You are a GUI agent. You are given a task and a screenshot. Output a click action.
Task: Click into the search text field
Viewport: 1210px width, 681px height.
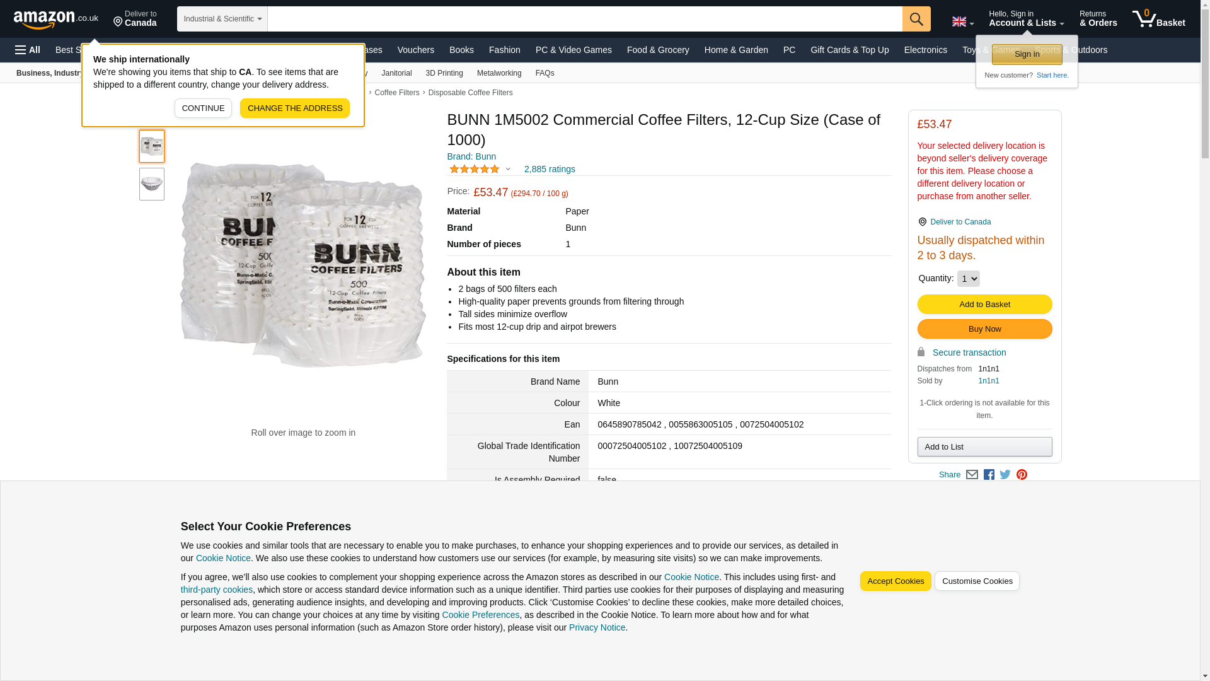pyautogui.click(x=584, y=19)
